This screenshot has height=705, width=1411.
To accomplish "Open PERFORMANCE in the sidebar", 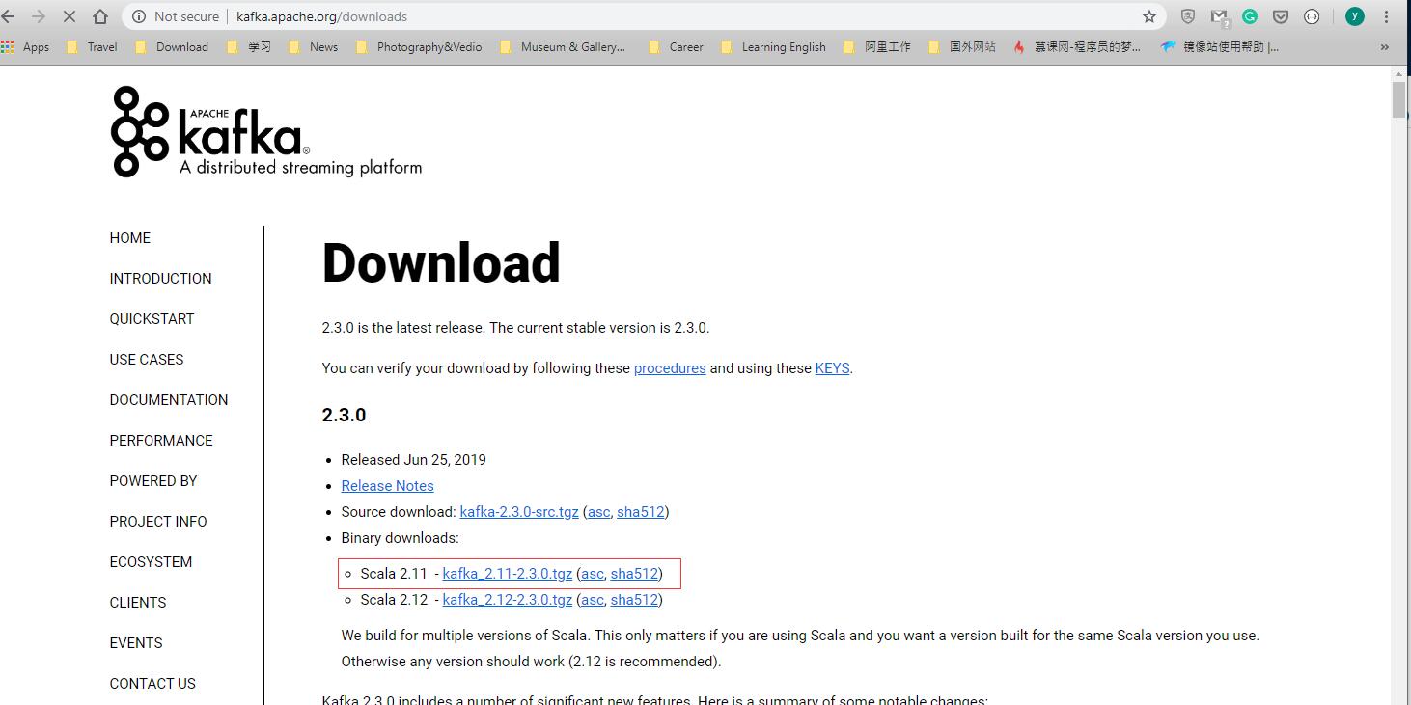I will pos(161,441).
